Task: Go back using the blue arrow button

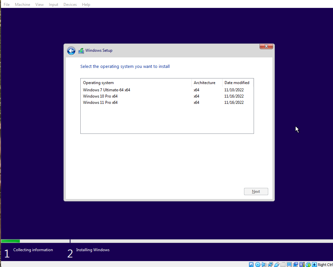Action: coord(71,51)
